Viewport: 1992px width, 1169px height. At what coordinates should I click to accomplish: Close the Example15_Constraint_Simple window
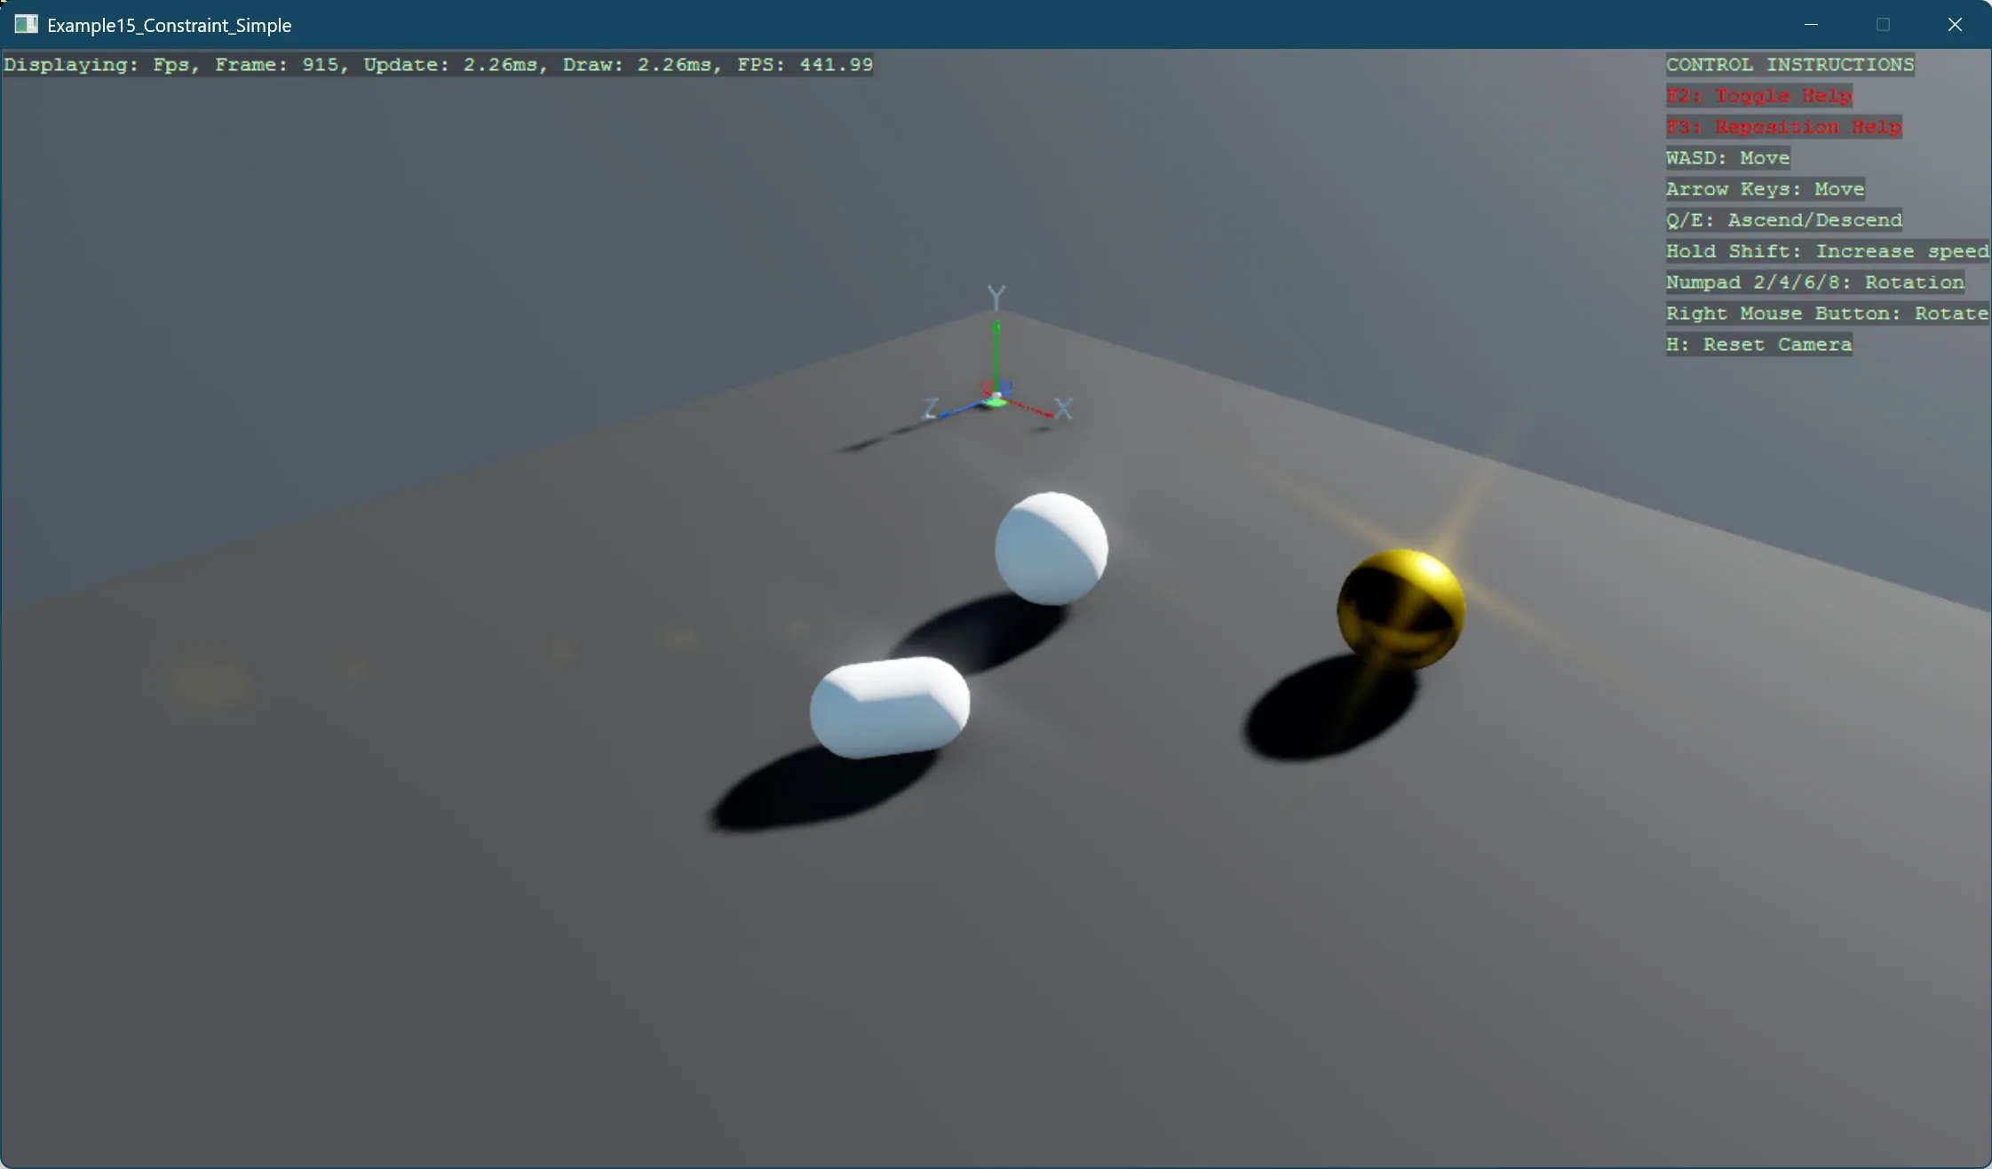tap(1955, 24)
